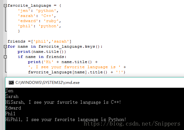Click the cmd.exe title bar text
The width and height of the screenshot is (184, 130).
click(47, 83)
